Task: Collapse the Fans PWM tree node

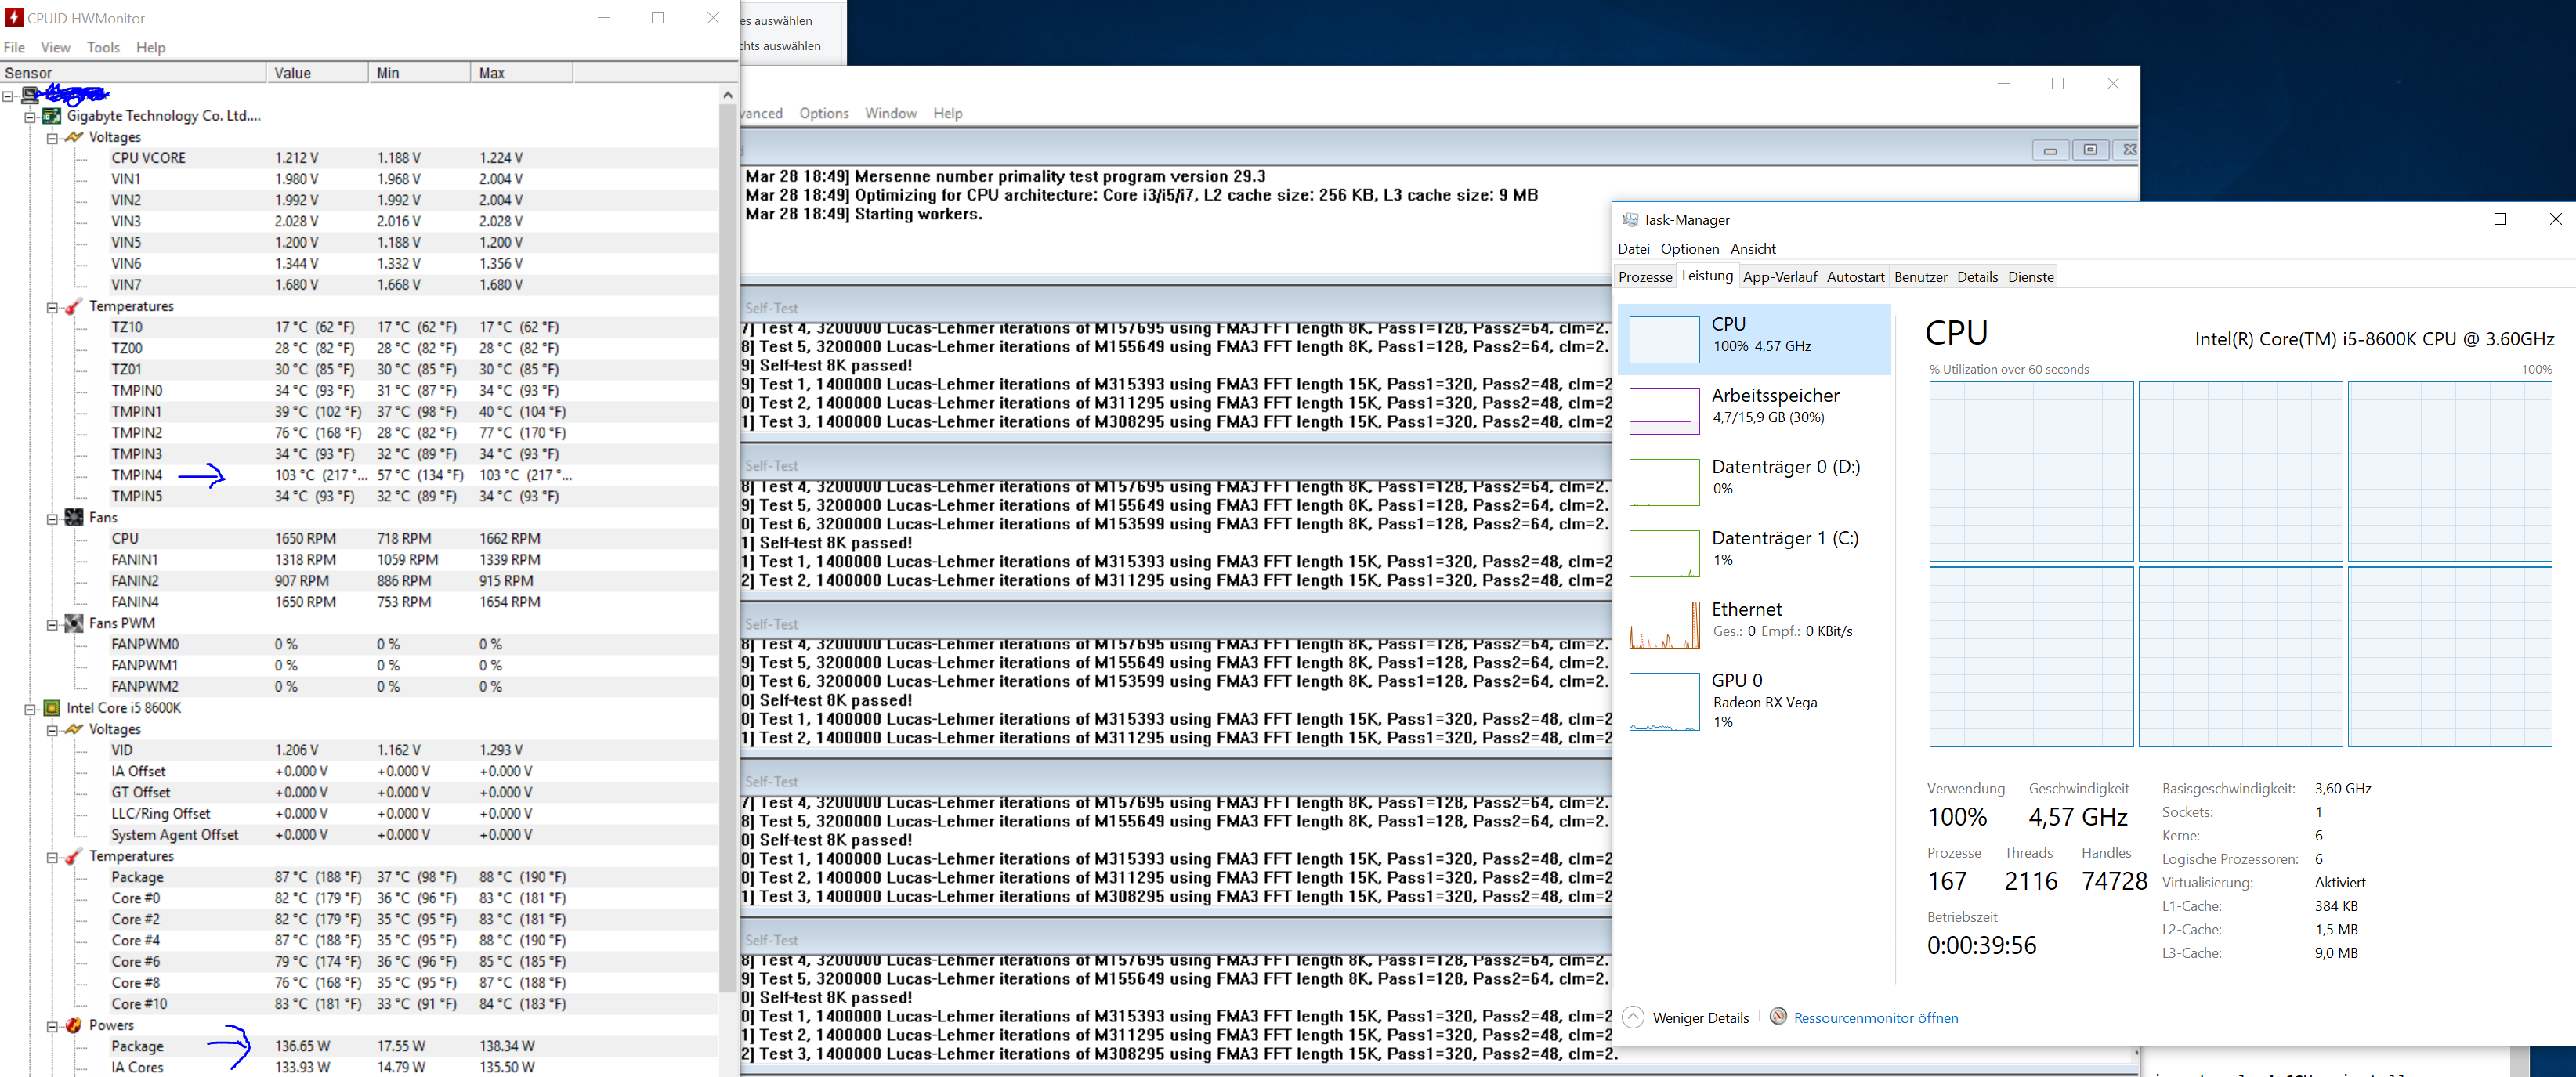Action: point(52,624)
